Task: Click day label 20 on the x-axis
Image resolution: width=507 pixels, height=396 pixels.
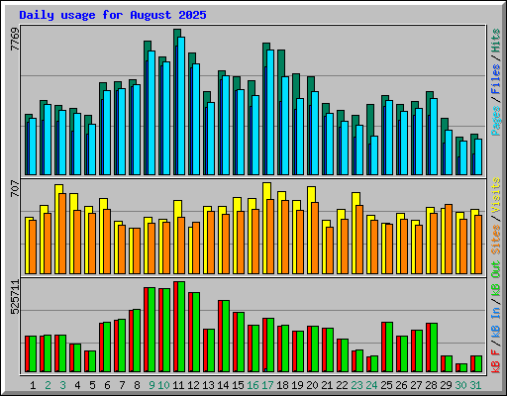Action: coord(312,385)
